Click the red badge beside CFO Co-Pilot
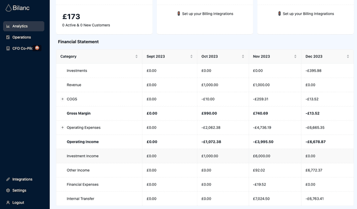Viewport: 357px width, 209px height. 37,48
